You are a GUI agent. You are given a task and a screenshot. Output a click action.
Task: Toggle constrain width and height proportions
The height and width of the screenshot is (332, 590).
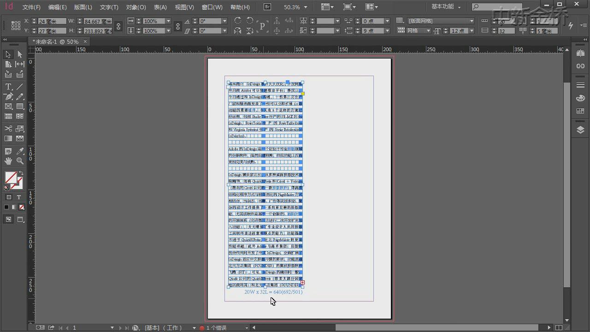[118, 26]
